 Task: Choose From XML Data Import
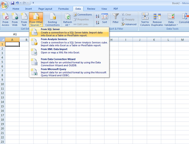tap(69, 52)
